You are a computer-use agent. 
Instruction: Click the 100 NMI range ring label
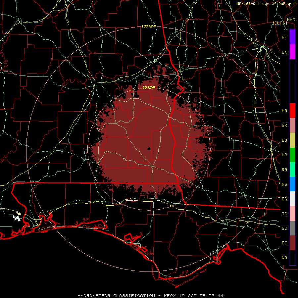pyautogui.click(x=149, y=26)
